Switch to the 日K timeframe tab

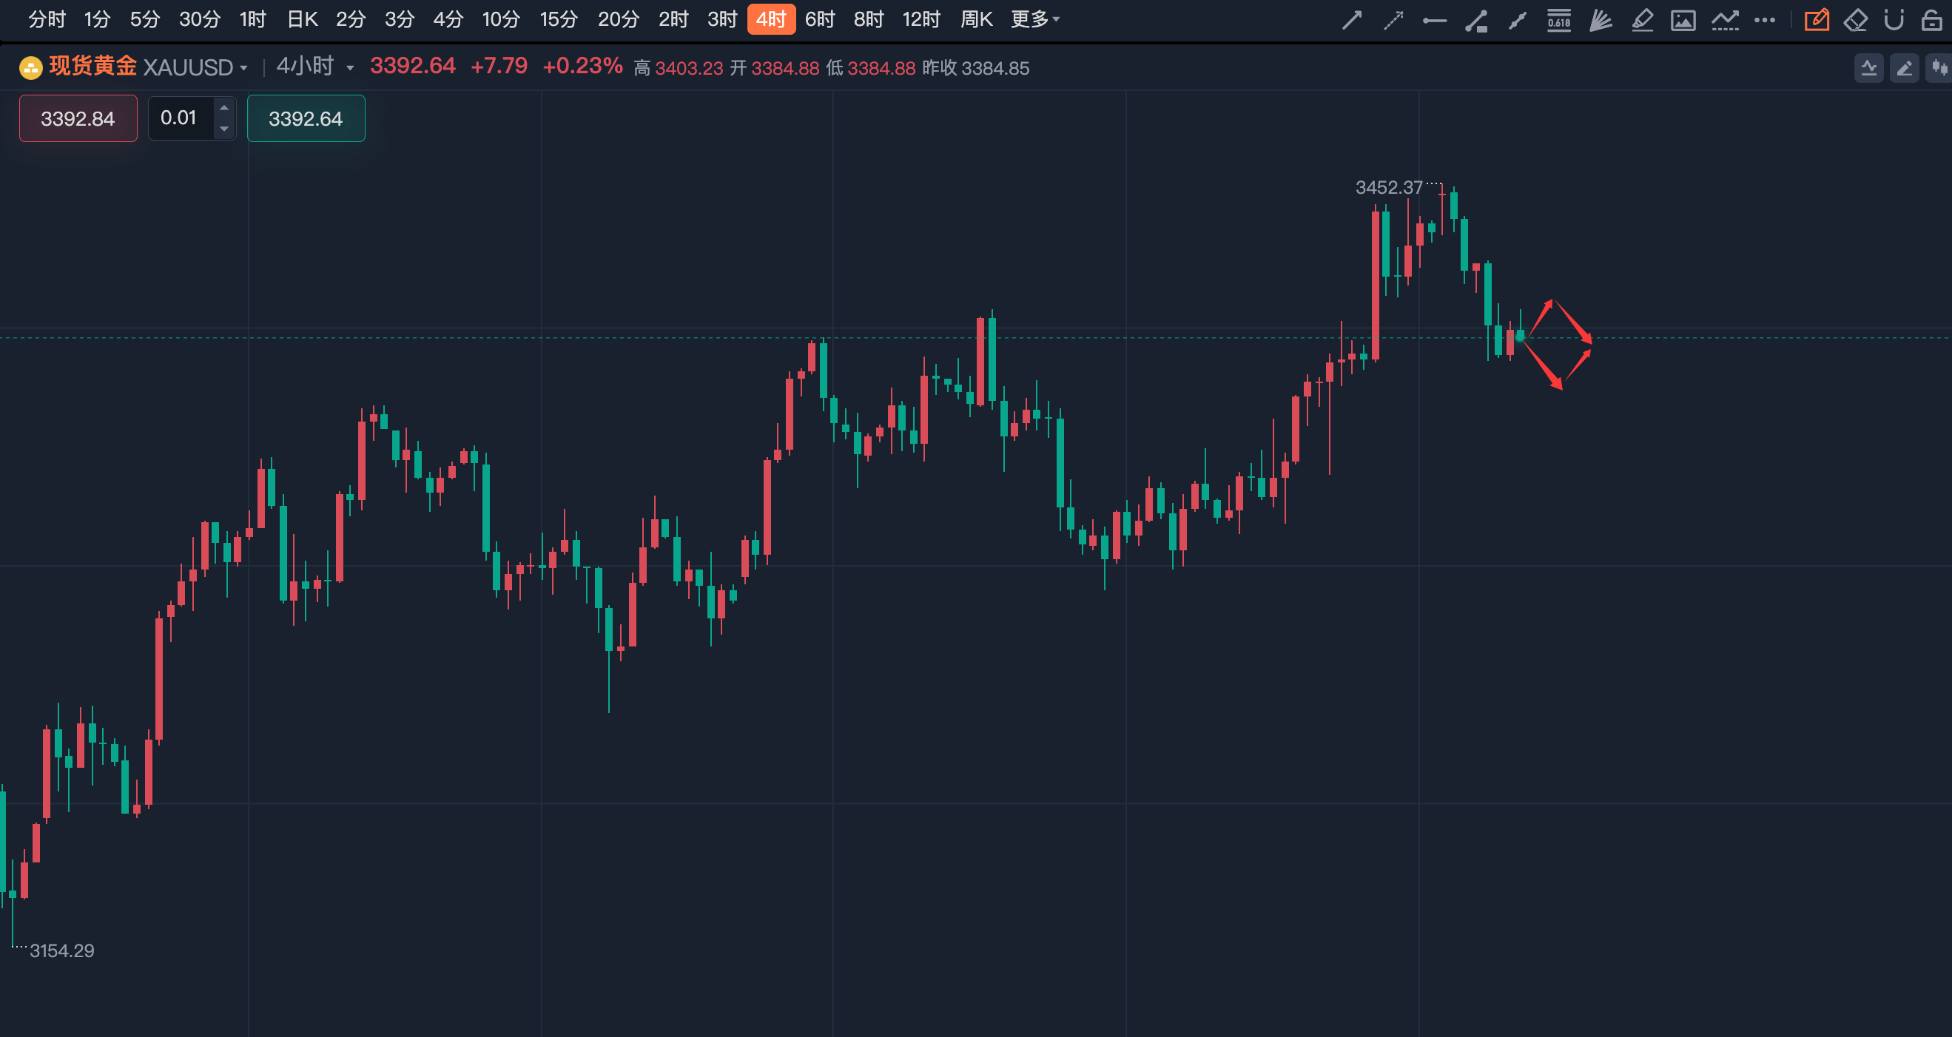coord(302,19)
